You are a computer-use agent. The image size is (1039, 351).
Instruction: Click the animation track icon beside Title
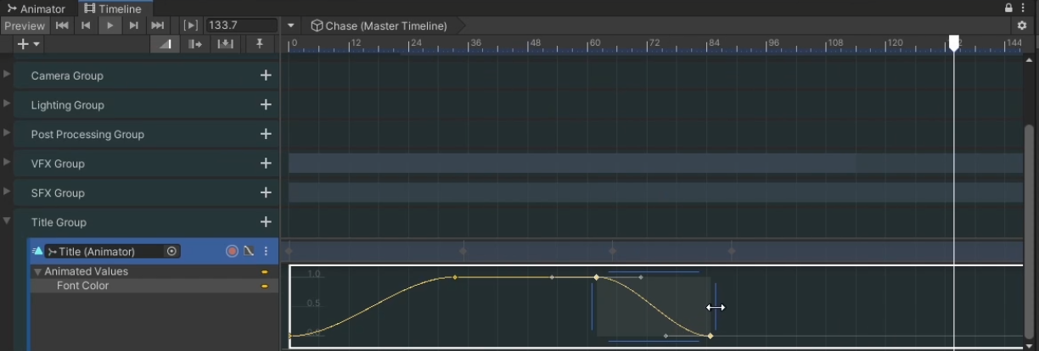click(37, 251)
